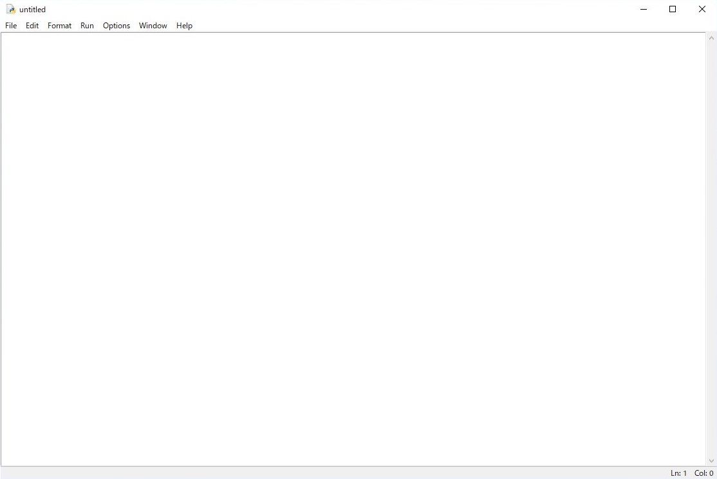Show the Options menu

[x=116, y=26]
